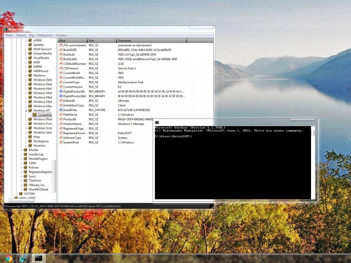Select the ThinPrint tree key
This screenshot has width=351, height=263.
pos(35,181)
